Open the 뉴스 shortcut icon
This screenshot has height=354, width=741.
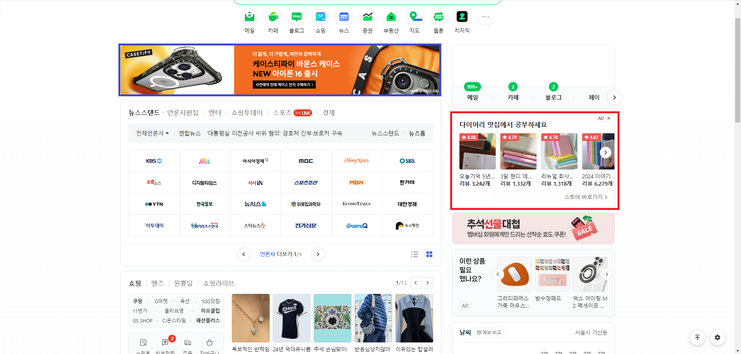(344, 17)
